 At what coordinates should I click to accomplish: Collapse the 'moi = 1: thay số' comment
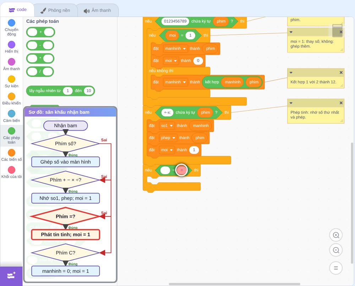[x=291, y=32]
